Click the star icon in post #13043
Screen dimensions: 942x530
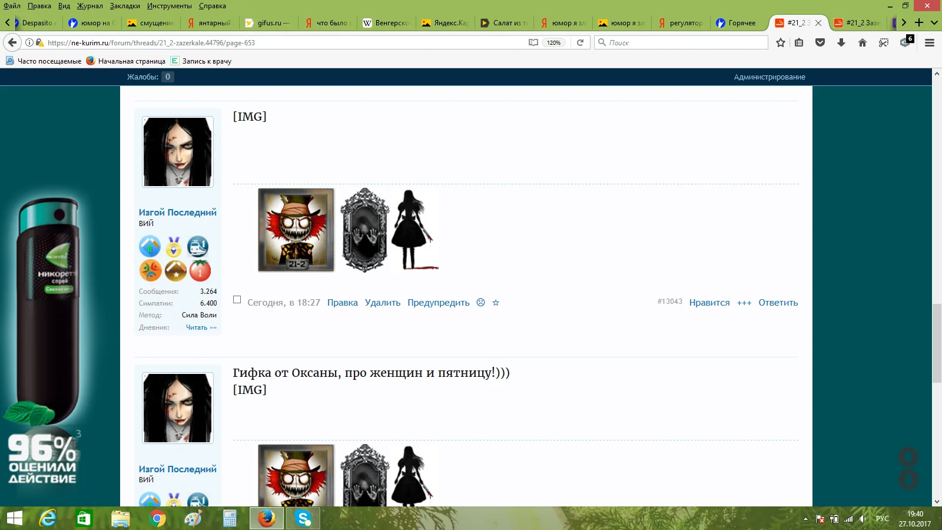[x=496, y=303]
